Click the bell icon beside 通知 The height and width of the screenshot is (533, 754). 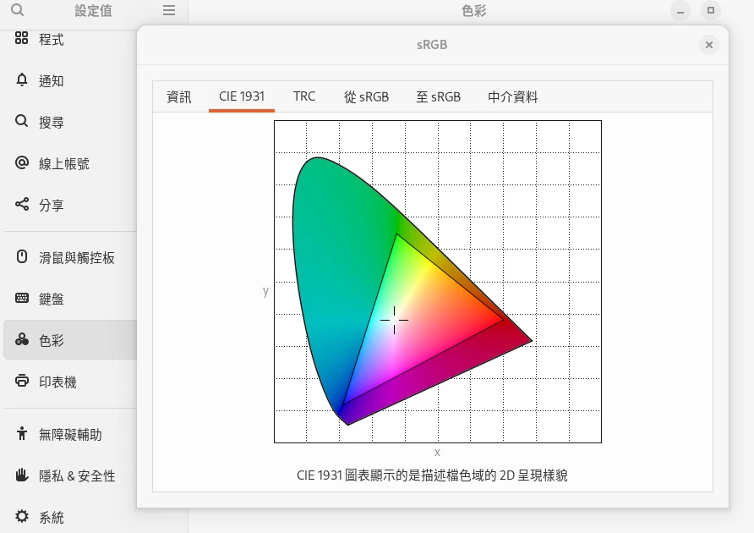[x=22, y=80]
